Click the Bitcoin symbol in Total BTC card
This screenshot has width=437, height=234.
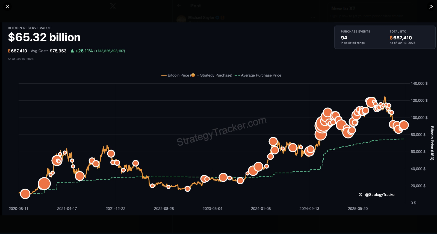[391, 38]
